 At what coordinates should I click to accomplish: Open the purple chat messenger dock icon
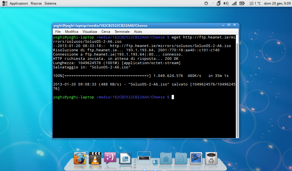tap(110, 158)
